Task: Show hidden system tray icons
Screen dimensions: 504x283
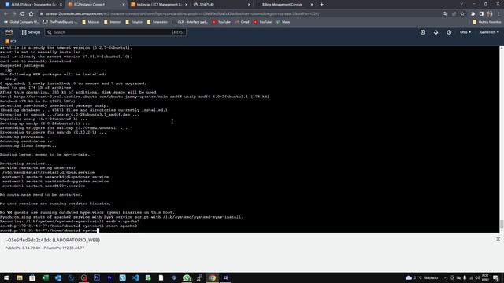Action: 446,277
